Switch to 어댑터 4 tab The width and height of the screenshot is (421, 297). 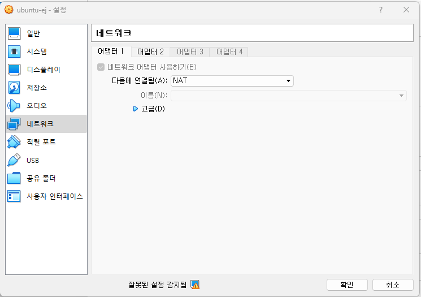tap(229, 51)
